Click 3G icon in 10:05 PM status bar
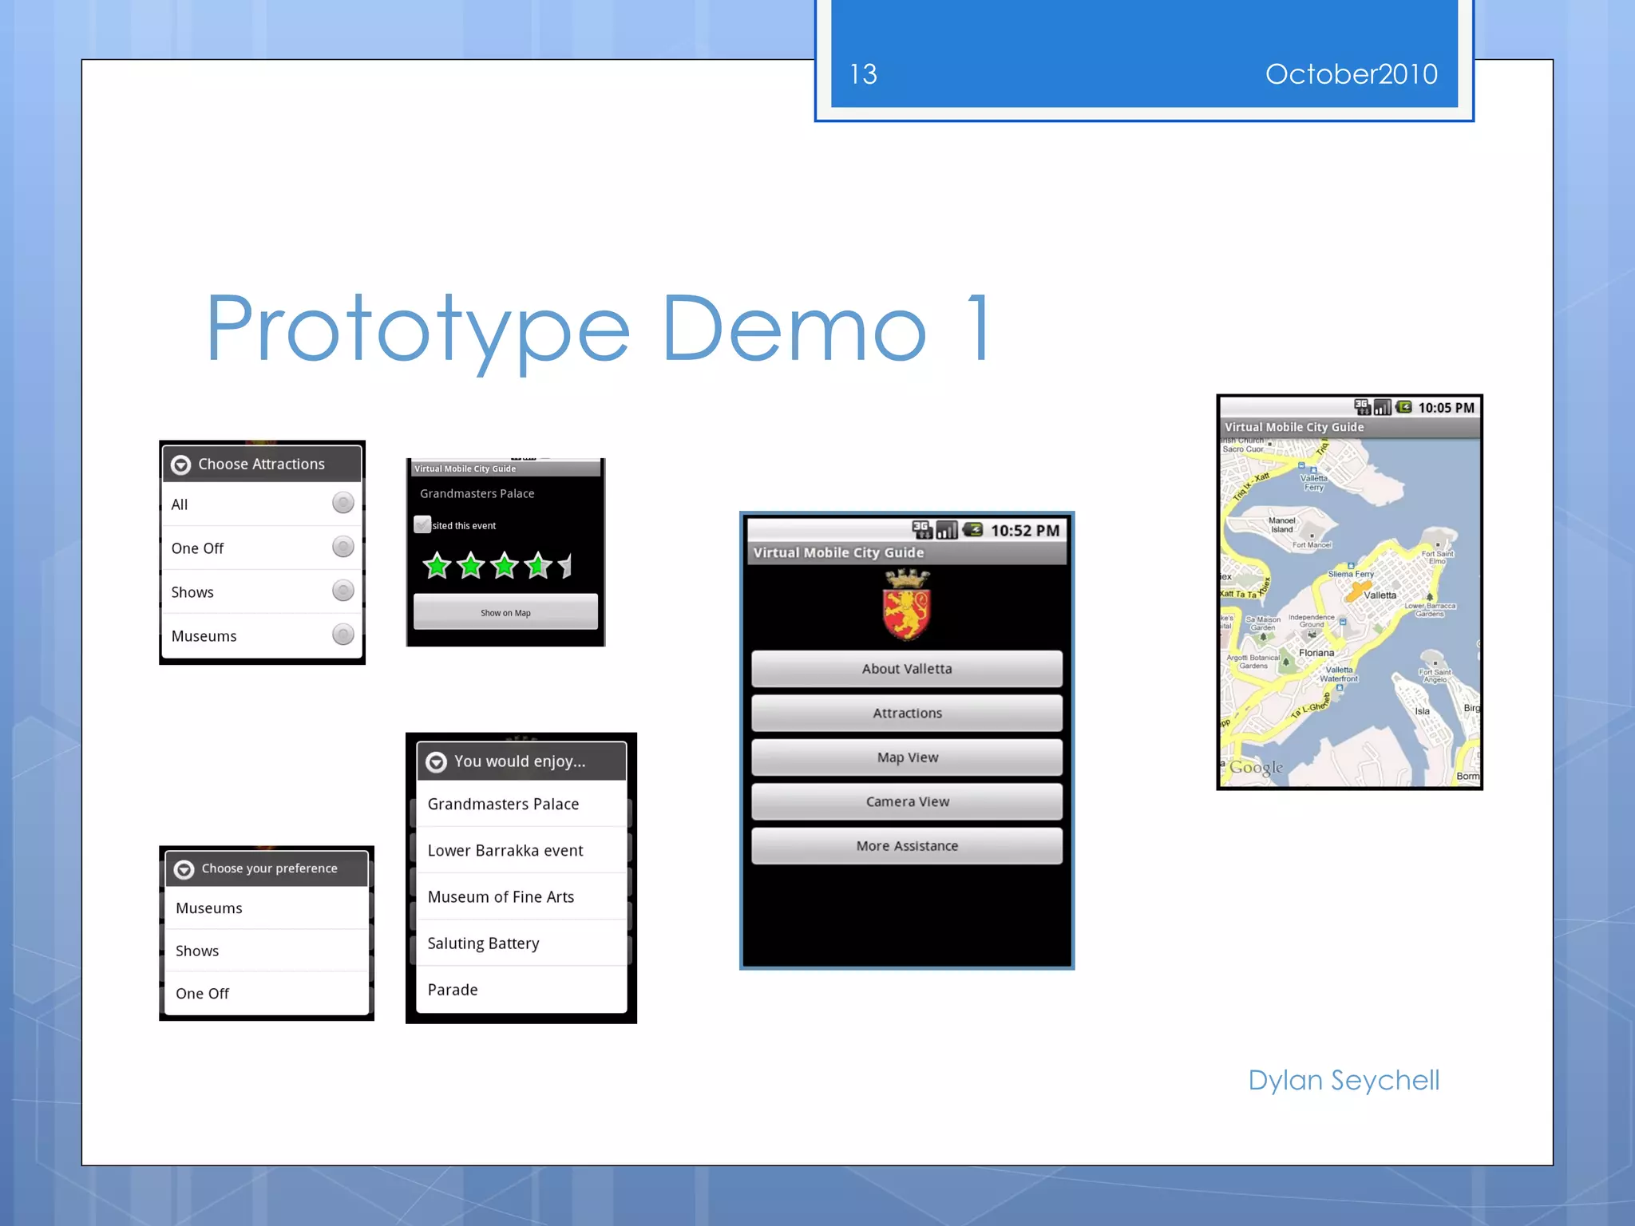 click(1362, 407)
